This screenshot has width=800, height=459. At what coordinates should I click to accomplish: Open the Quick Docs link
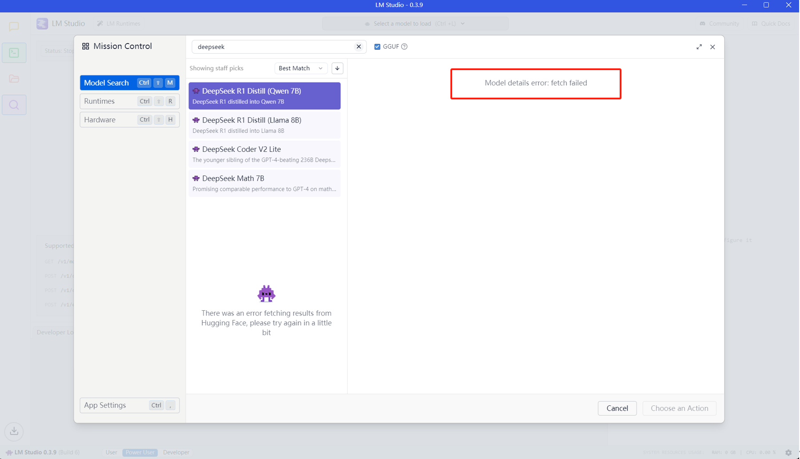click(x=771, y=24)
